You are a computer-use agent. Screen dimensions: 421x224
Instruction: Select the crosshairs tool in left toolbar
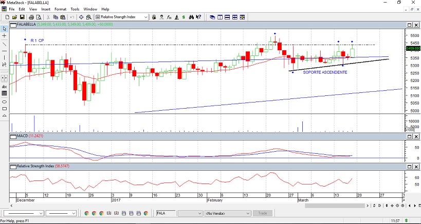(x=5, y=36)
